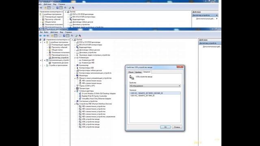This screenshot has width=260, height=146.
Task: Collapse the Запоминающие устройства node
Action: (45, 60)
